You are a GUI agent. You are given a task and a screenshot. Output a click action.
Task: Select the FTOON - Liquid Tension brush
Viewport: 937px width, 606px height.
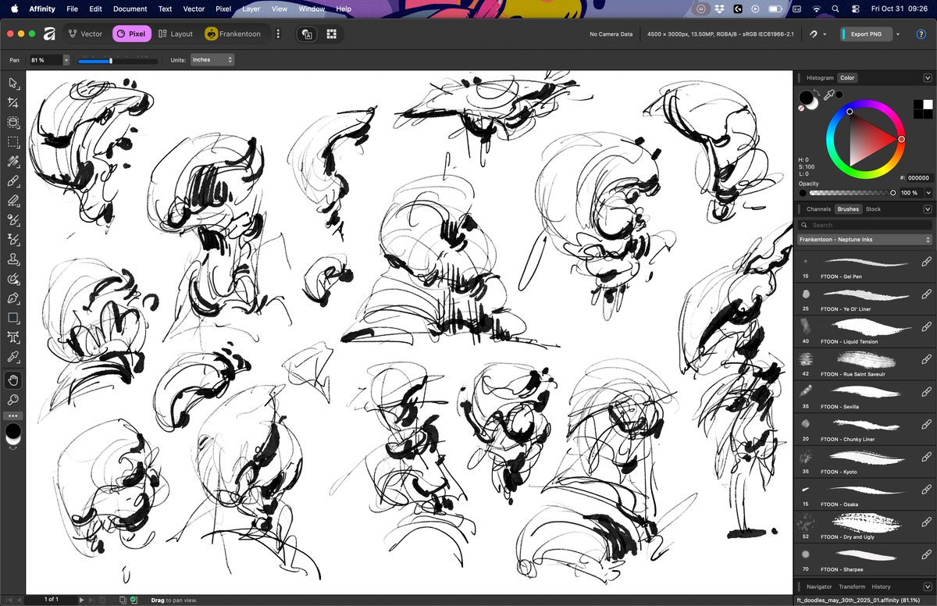(x=864, y=330)
